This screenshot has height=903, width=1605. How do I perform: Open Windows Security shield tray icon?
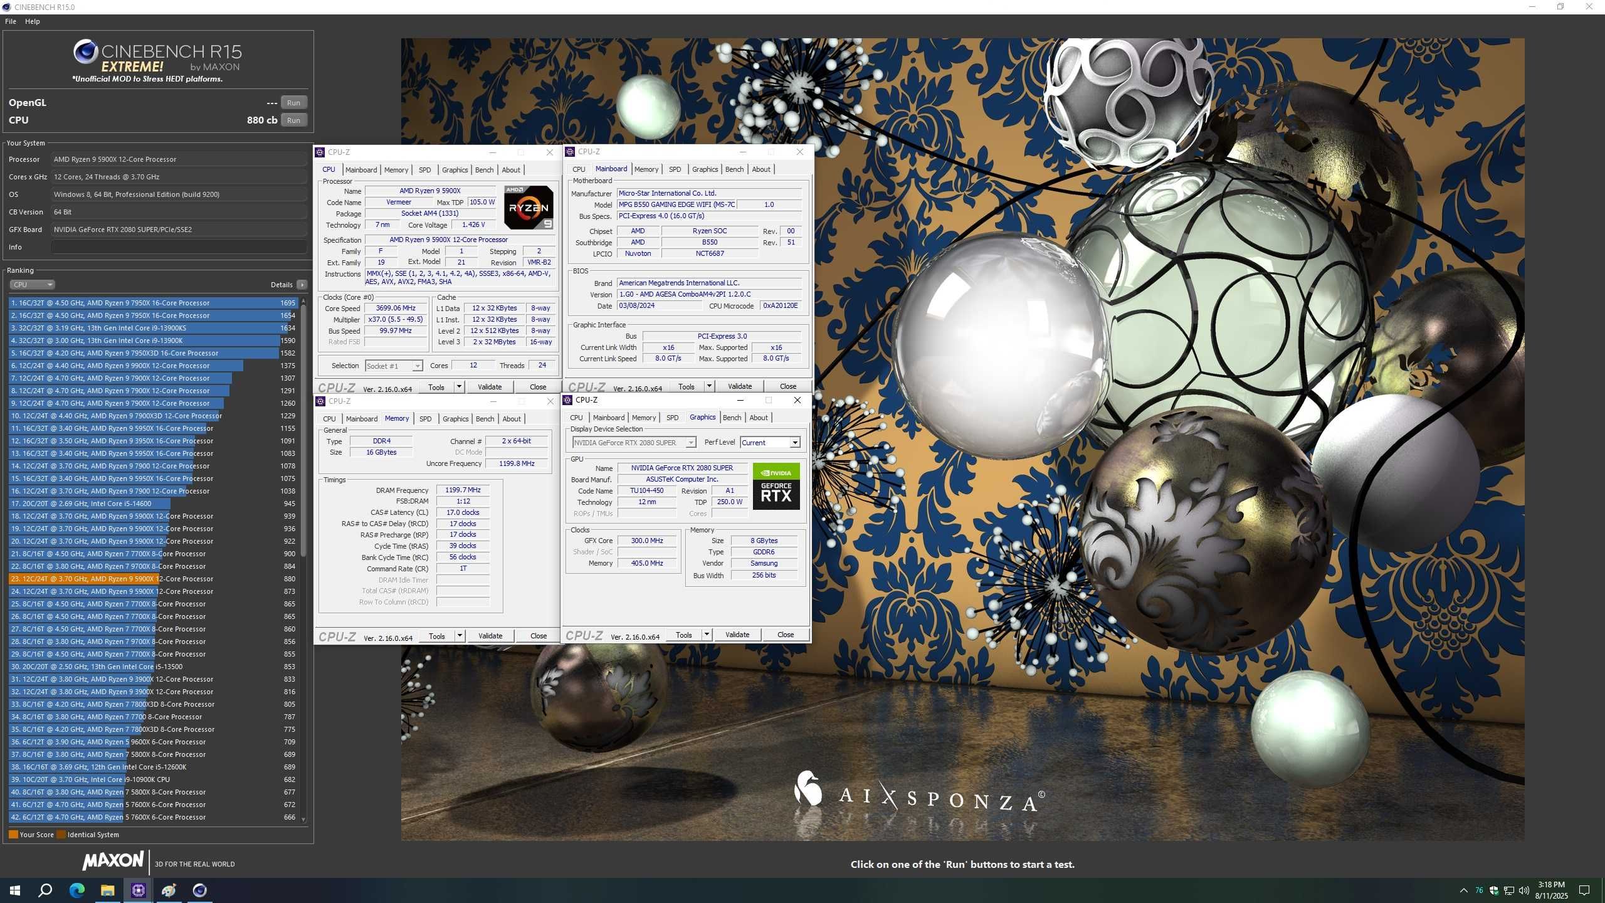[1494, 890]
